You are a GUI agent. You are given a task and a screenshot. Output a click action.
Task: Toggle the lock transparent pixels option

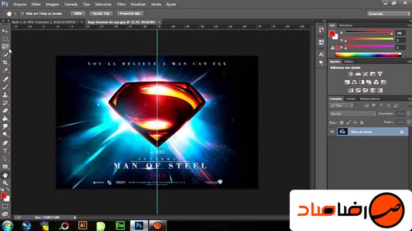(341, 122)
